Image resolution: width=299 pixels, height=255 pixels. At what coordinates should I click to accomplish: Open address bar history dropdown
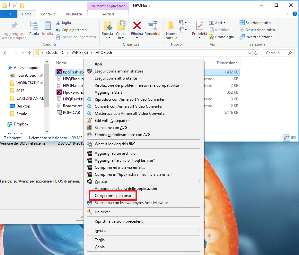249,53
